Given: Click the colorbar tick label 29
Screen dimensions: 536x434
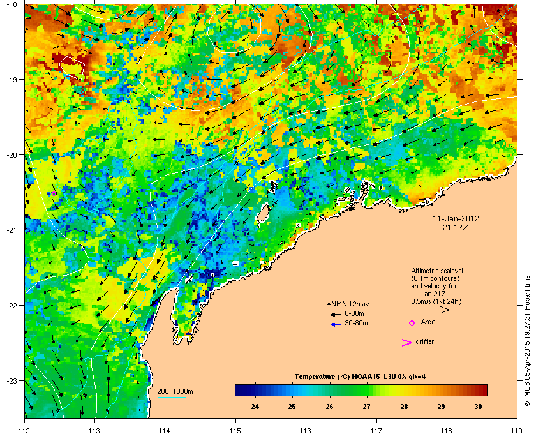Looking at the screenshot, I should click(442, 407).
